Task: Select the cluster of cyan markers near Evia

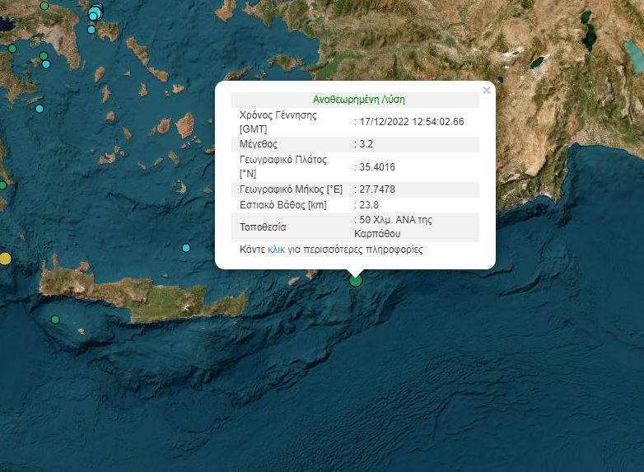Action: (96, 12)
